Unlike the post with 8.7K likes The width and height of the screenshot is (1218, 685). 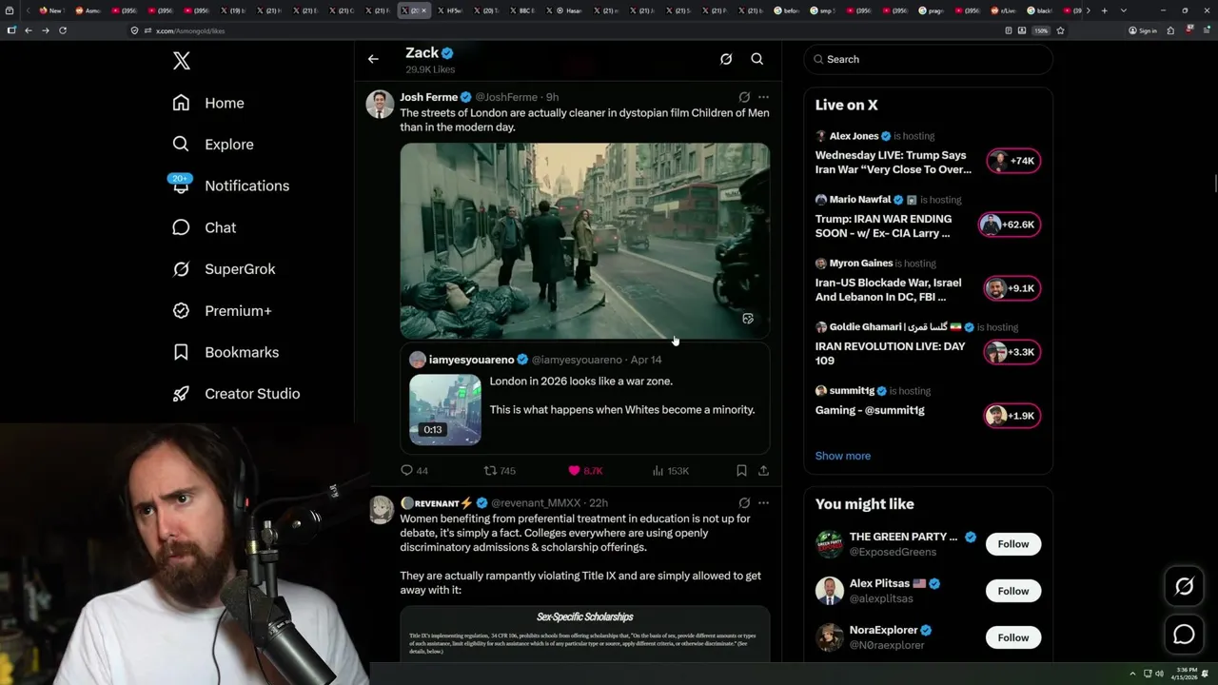click(585, 470)
